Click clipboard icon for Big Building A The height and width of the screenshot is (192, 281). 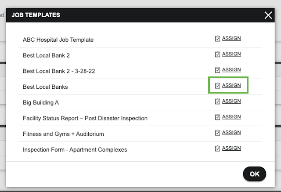[x=217, y=101]
